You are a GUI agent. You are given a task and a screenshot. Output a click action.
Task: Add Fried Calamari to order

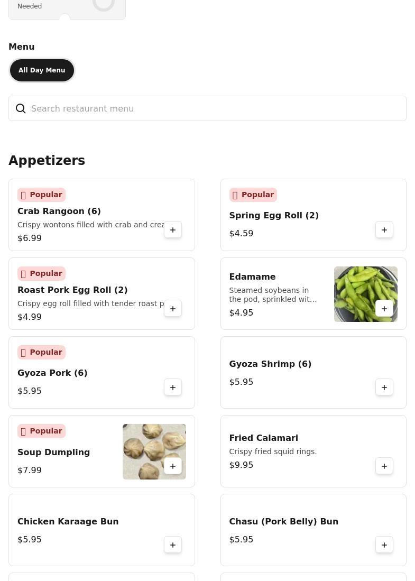[x=384, y=466]
